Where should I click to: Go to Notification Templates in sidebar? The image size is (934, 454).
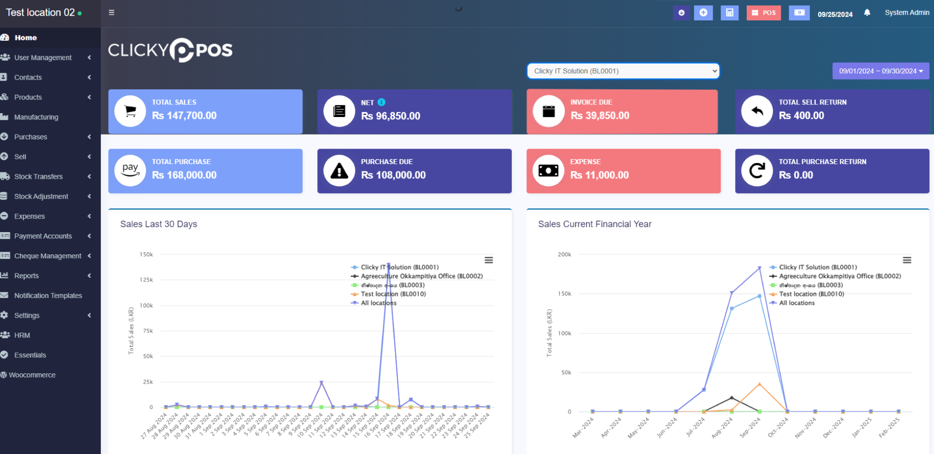pos(48,296)
